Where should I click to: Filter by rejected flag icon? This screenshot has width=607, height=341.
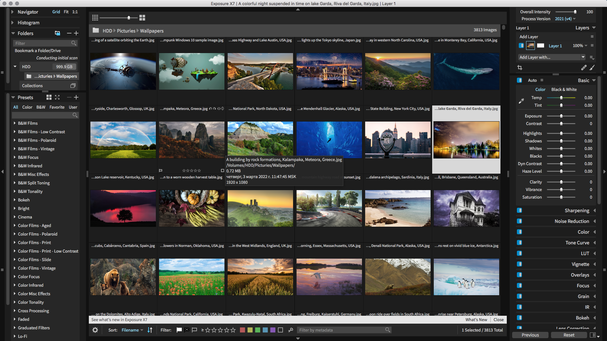[187, 330]
